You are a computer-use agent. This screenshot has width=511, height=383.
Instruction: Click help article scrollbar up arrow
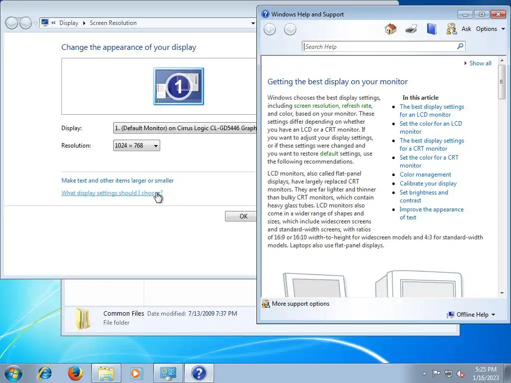(x=502, y=60)
